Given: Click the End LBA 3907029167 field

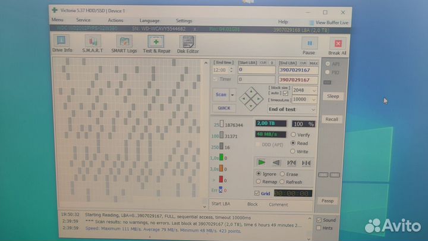Looking at the screenshot, I should [298, 70].
